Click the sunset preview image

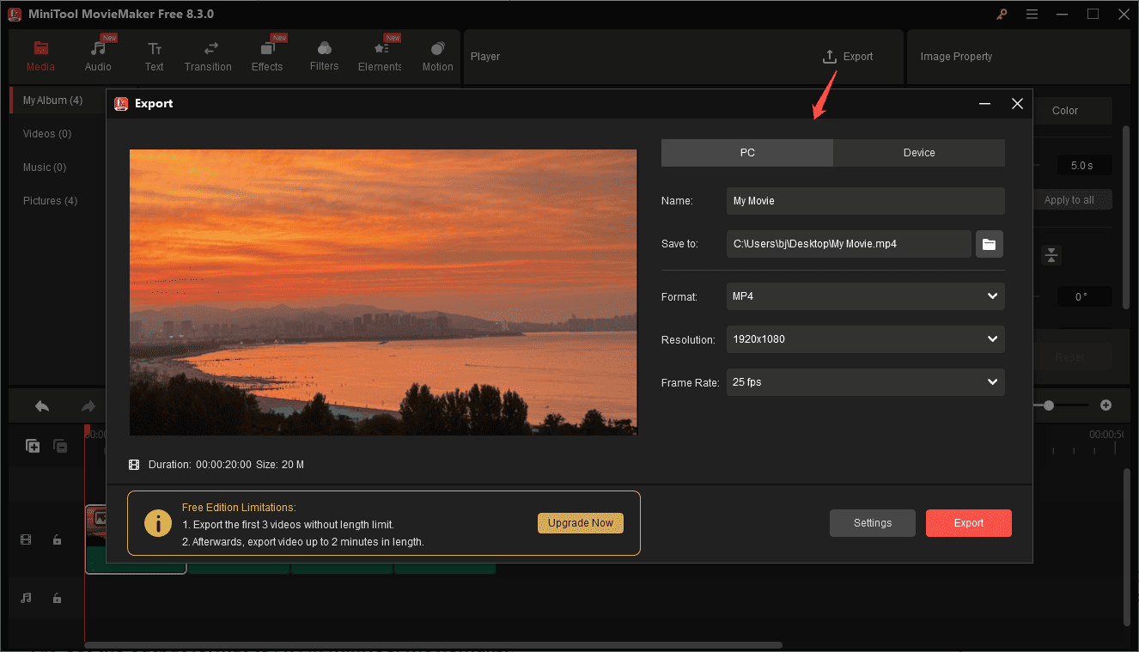383,292
